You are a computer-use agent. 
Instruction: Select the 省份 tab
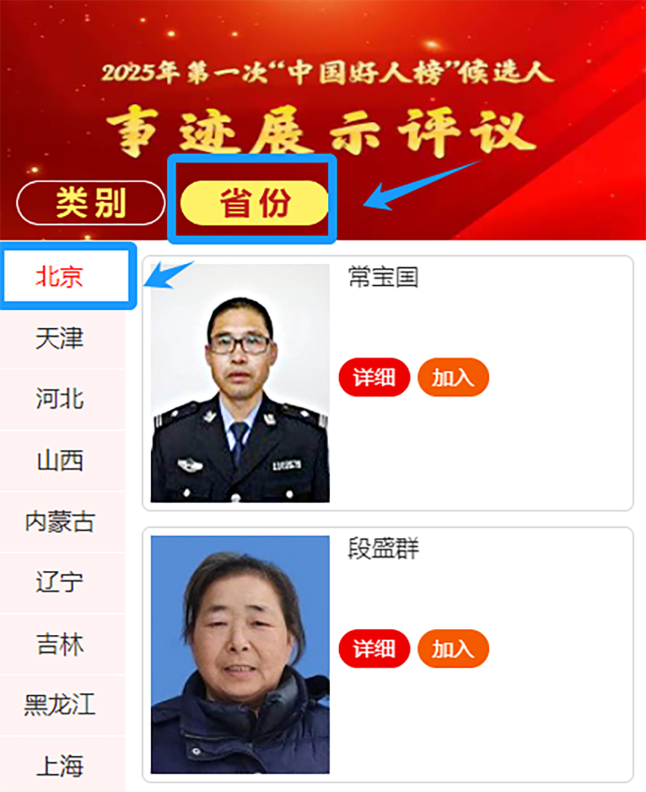pos(254,203)
